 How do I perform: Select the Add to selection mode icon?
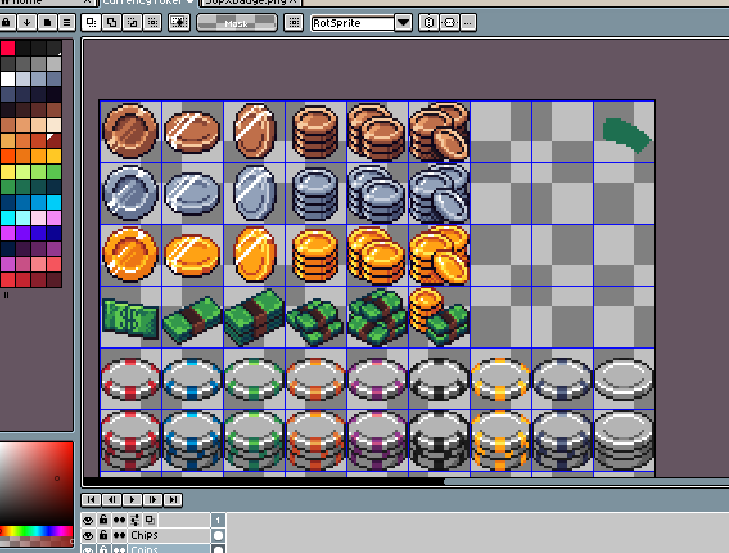pyautogui.click(x=112, y=23)
